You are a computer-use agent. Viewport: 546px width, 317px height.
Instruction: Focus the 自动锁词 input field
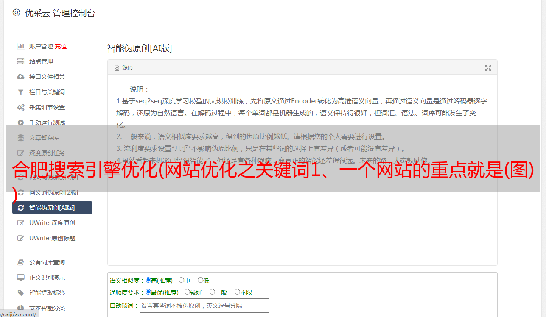coord(204,306)
